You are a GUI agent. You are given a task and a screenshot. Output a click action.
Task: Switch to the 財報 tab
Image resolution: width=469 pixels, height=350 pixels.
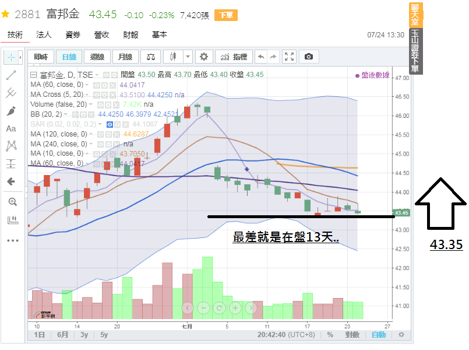pyautogui.click(x=131, y=35)
